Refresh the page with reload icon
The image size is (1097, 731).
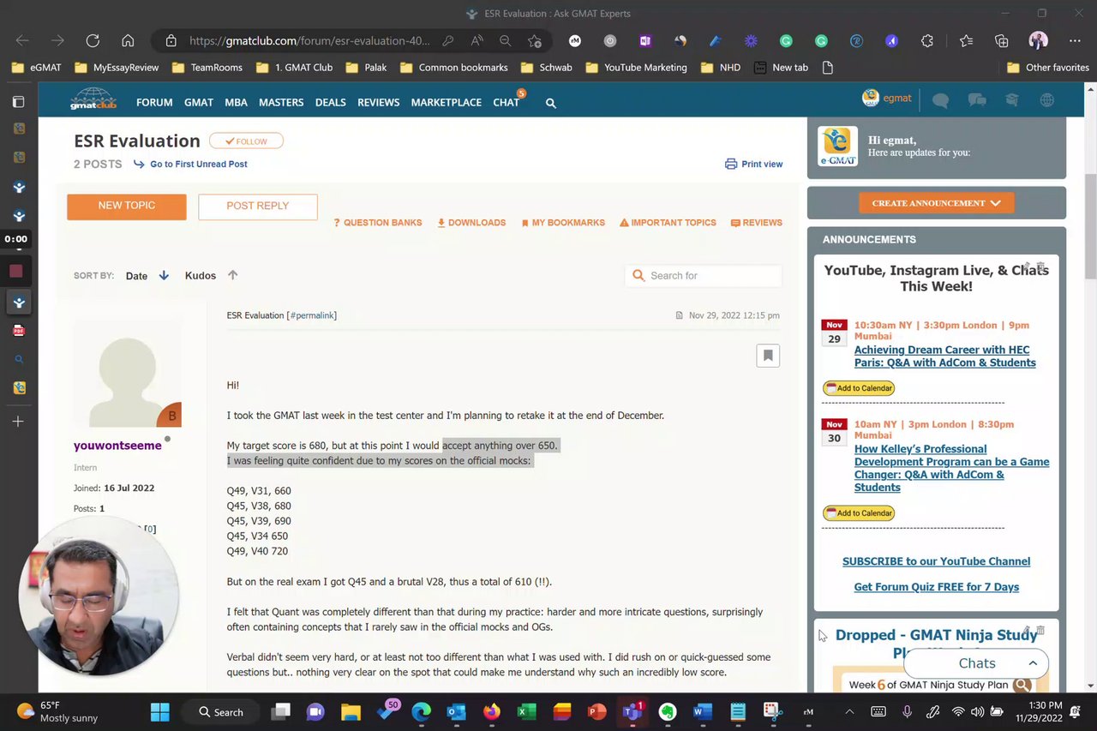[93, 40]
